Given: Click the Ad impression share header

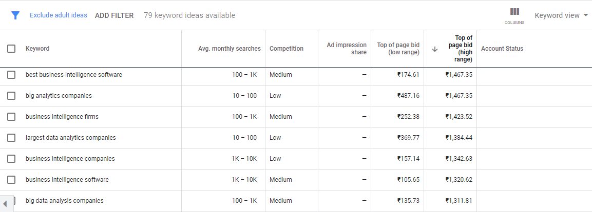Looking at the screenshot, I should tap(347, 49).
